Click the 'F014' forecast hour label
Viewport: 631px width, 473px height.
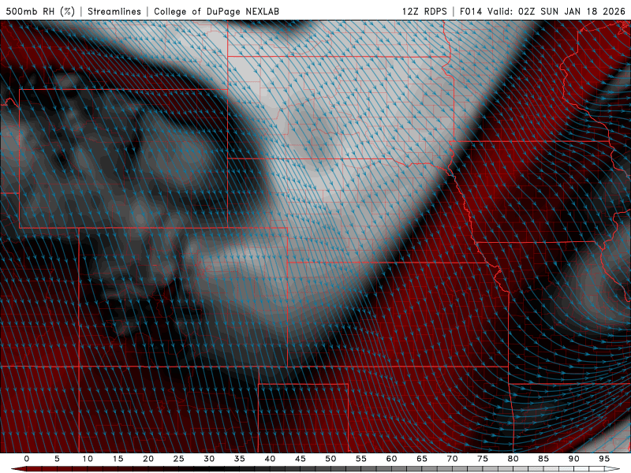[x=471, y=11]
